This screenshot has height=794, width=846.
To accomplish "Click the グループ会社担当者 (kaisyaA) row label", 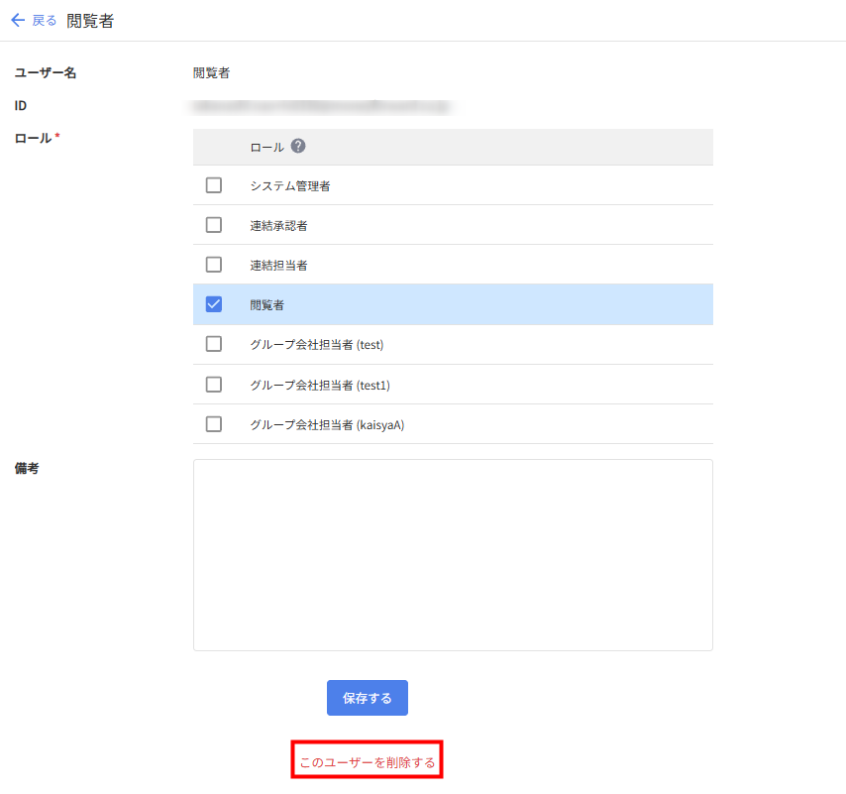I will click(x=327, y=424).
